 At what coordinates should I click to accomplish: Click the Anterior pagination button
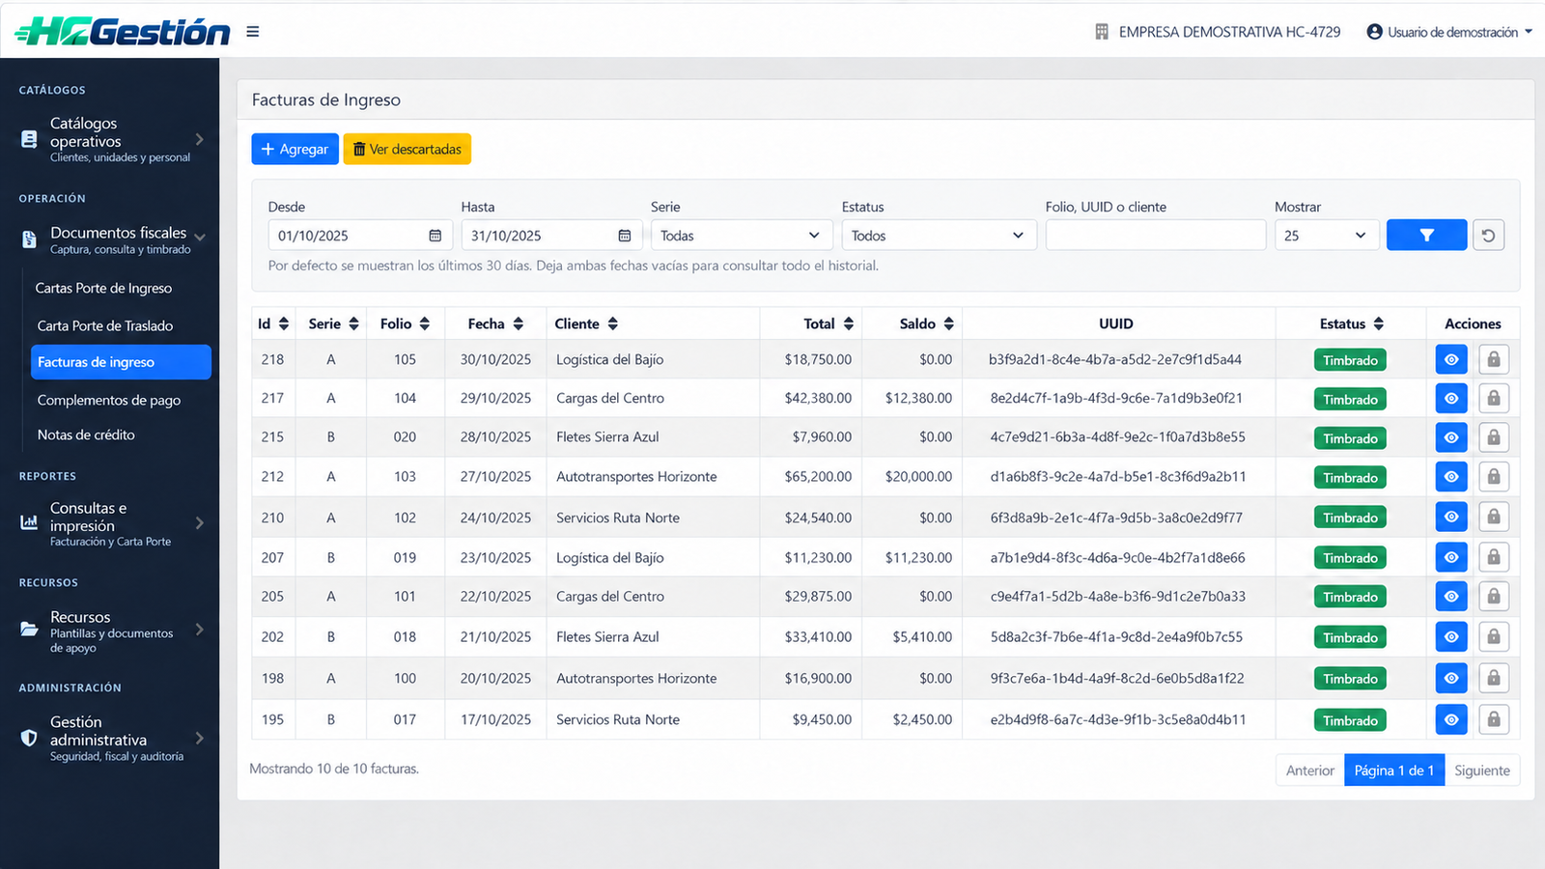coord(1310,770)
